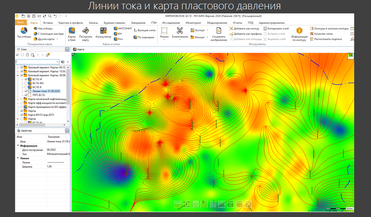
Task: Open Другие карты dropdown arrow
Action: coord(57,39)
